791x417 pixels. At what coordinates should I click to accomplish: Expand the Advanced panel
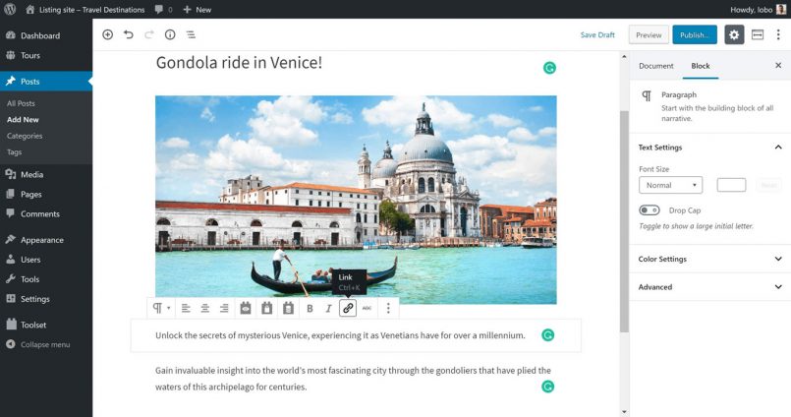click(710, 287)
